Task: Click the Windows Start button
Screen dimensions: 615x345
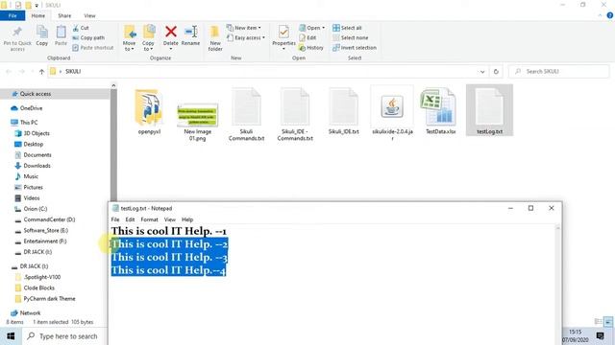Action: (11, 336)
